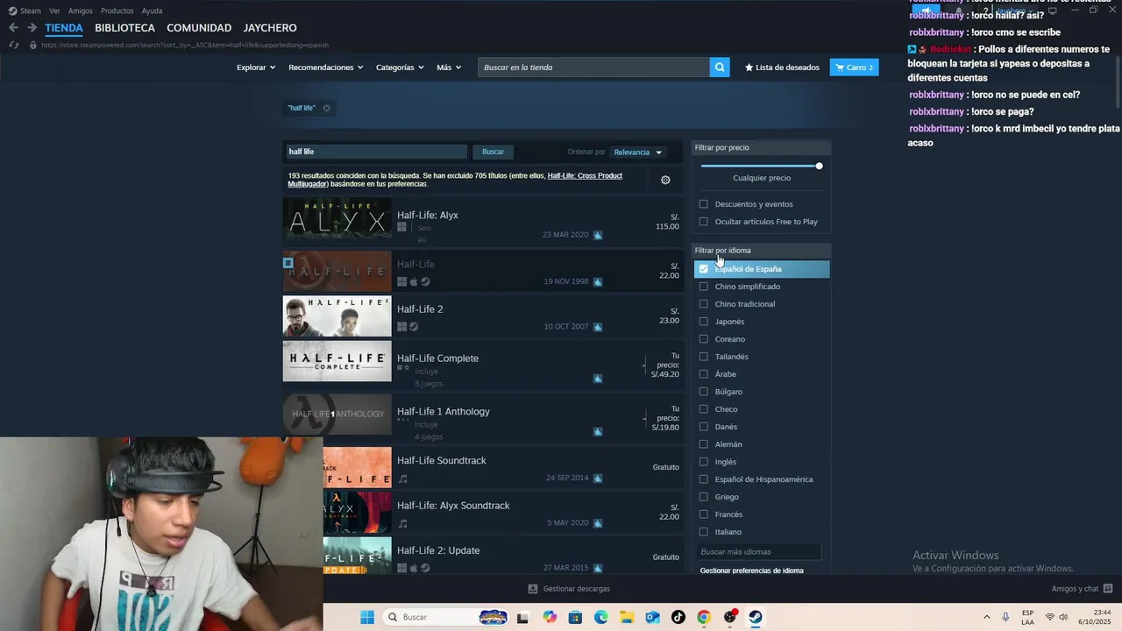Image resolution: width=1122 pixels, height=631 pixels.
Task: Open Google Chrome from taskbar
Action: point(703,617)
